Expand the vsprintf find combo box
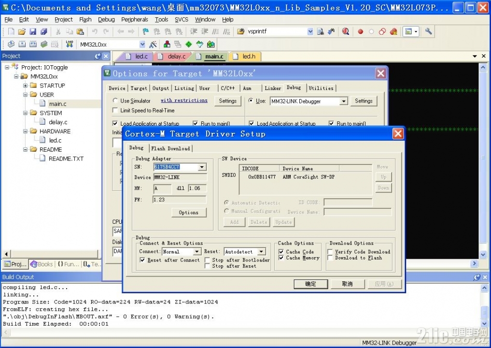The width and height of the screenshot is (491, 348). click(310, 31)
